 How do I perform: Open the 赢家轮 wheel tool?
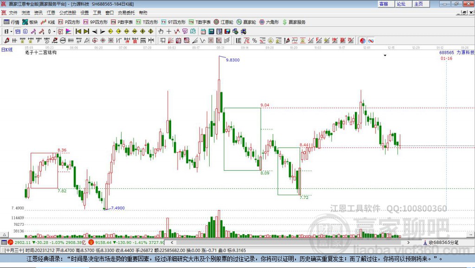[x=246, y=22]
